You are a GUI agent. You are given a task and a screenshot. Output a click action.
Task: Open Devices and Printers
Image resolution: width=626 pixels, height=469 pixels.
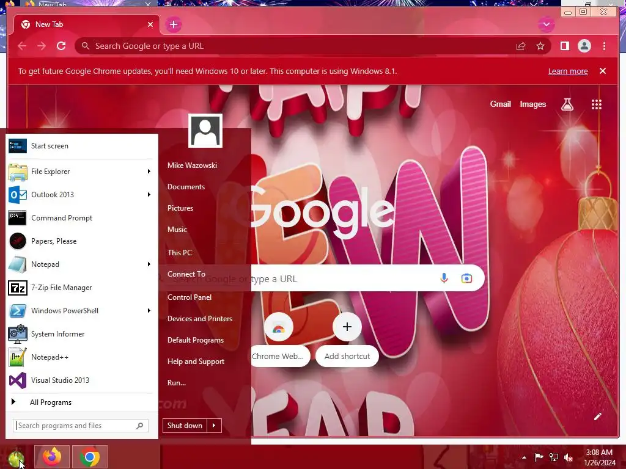pyautogui.click(x=200, y=319)
